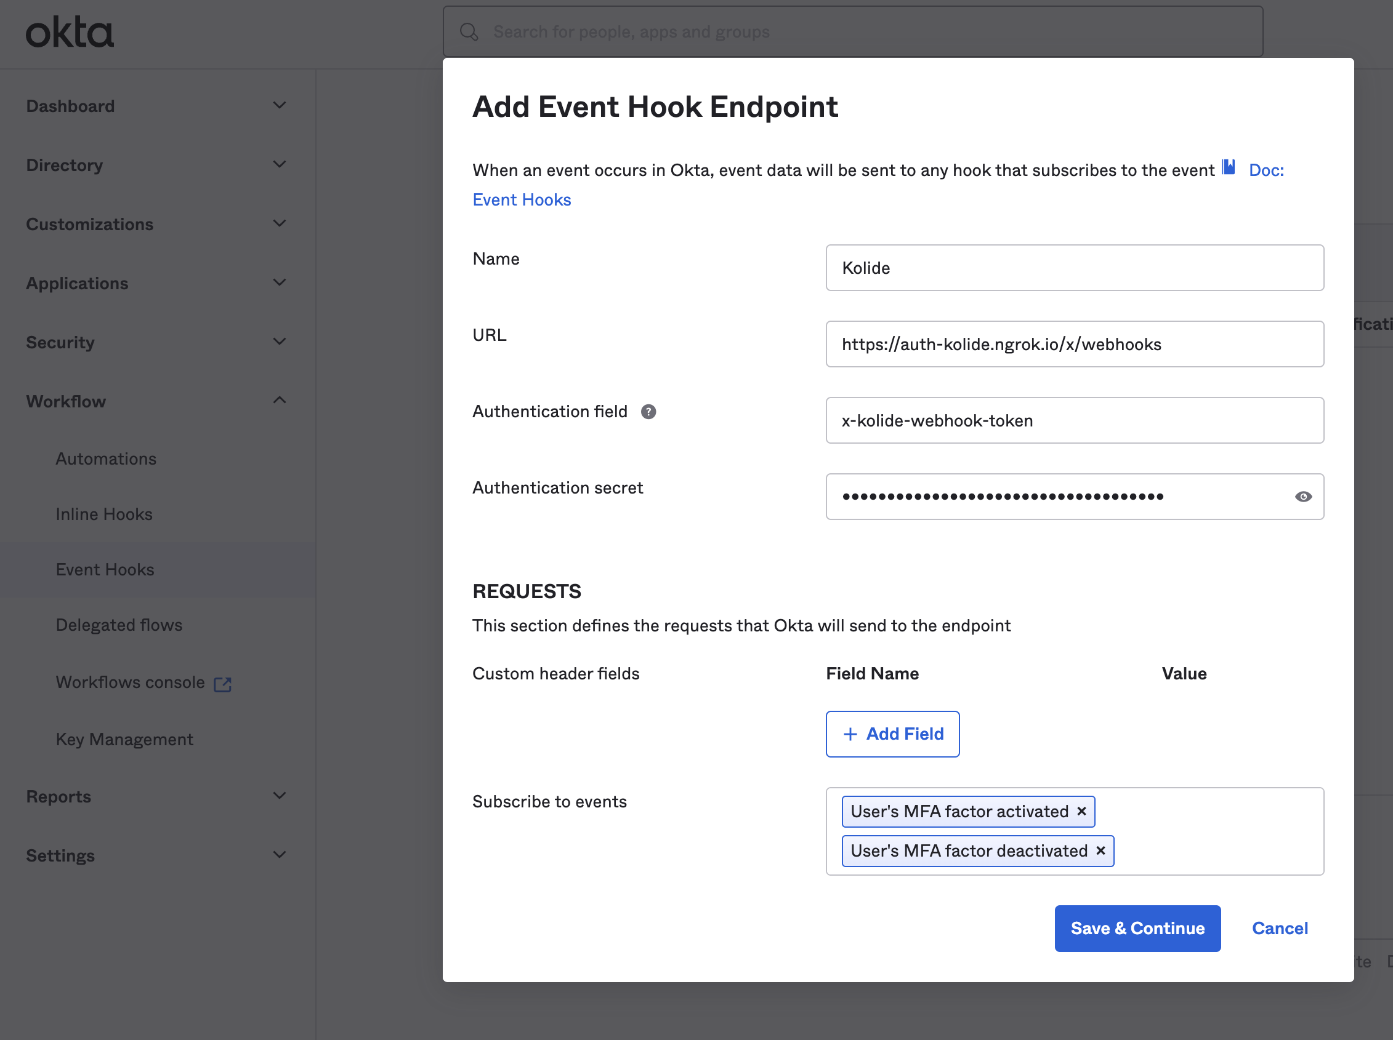Screen dimensions: 1393x1040
Task: Expand the Reports menu chevron
Action: click(280, 796)
